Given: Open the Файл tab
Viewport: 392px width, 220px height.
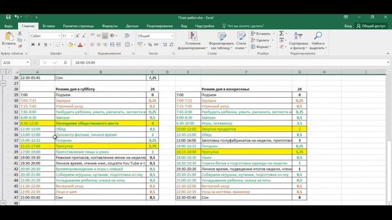Looking at the screenshot, I should [x=9, y=26].
